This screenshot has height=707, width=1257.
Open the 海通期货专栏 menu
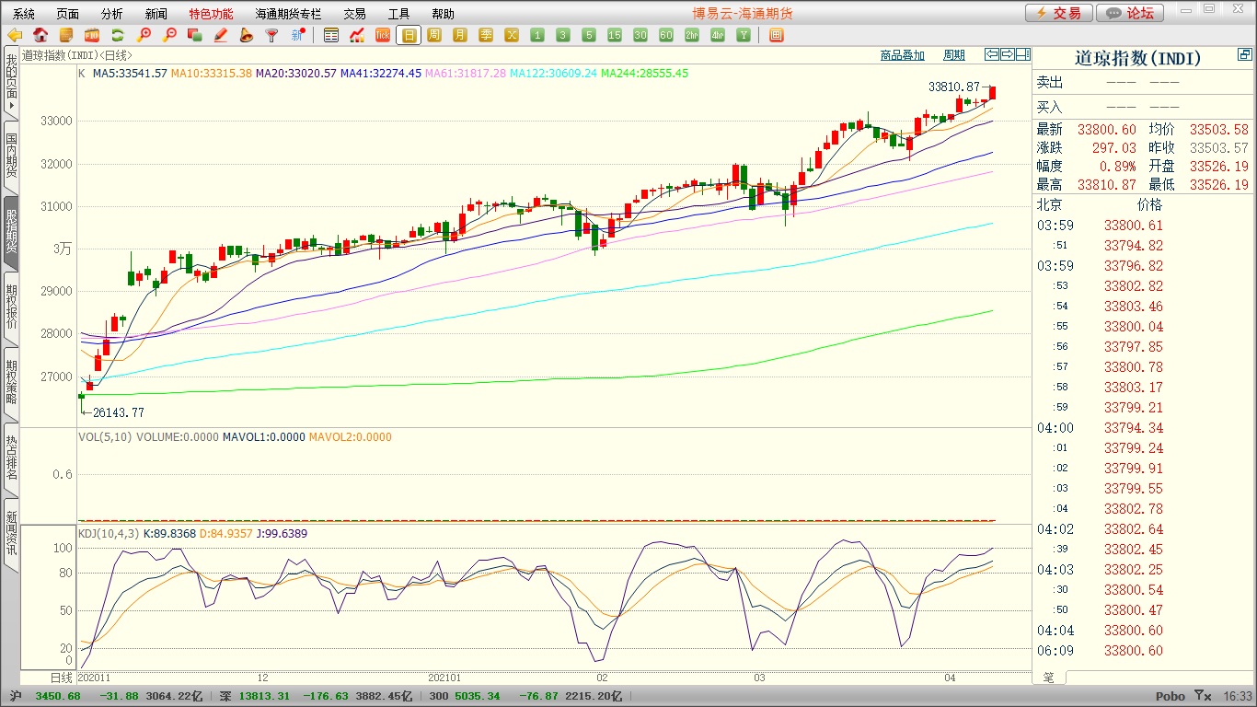click(x=288, y=14)
